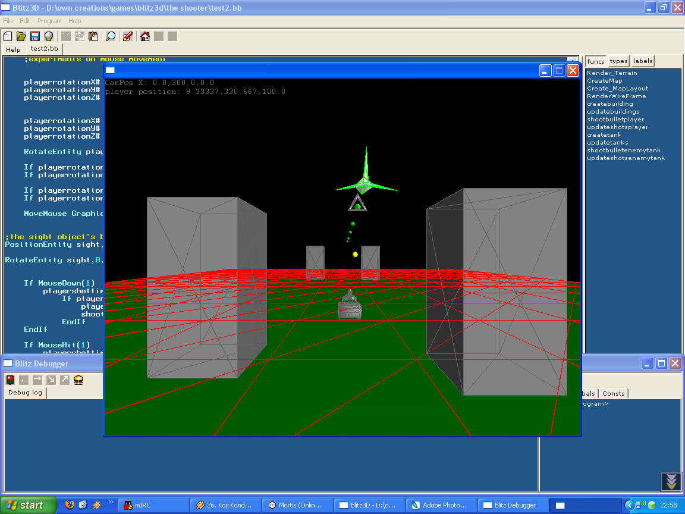This screenshot has width=685, height=514.
Task: Click the light bulb toolbar icon
Action: tap(49, 36)
